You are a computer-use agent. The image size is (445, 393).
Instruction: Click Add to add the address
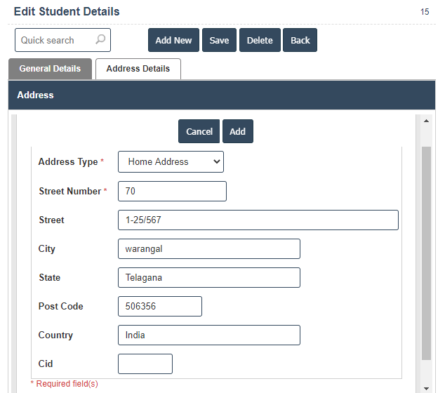(x=238, y=131)
